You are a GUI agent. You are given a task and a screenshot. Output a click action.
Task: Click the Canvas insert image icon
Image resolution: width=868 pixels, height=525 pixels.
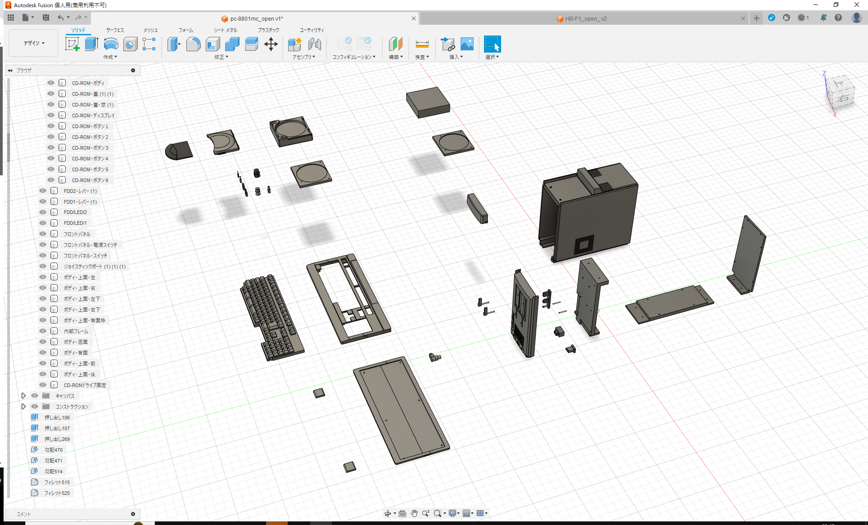[x=467, y=44]
